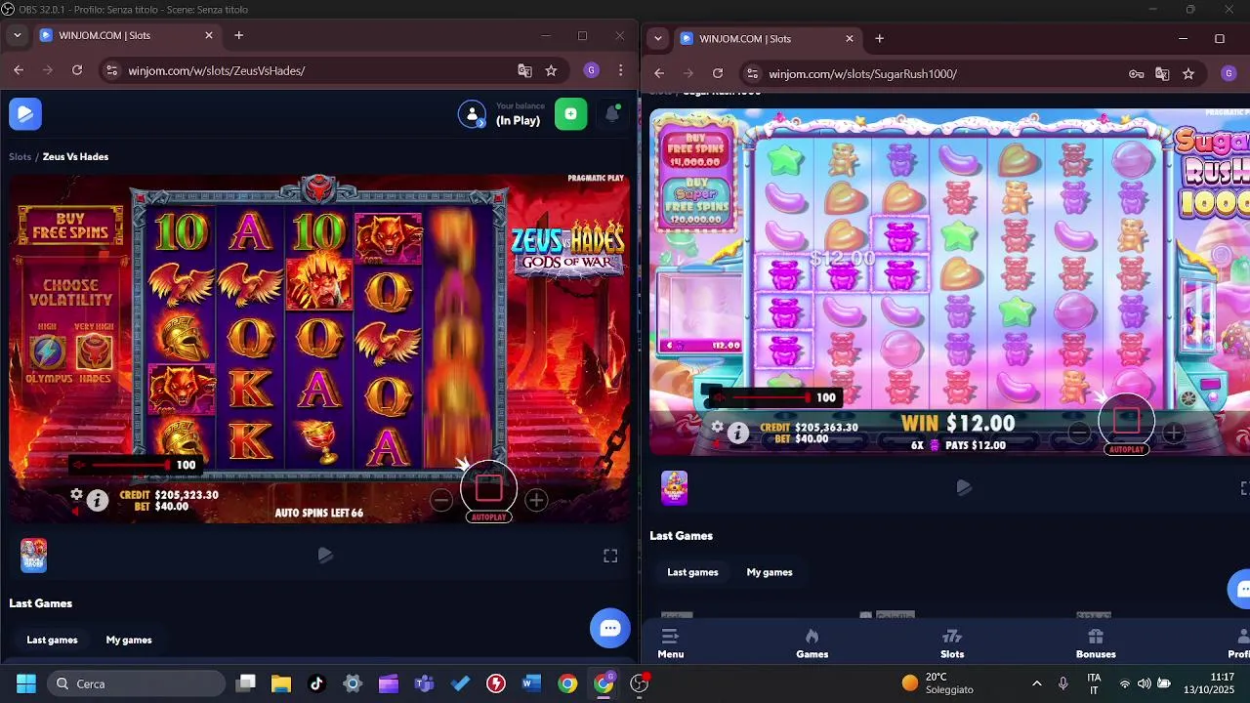1250x703 pixels.
Task: Click taskbar search box Cerca
Action: click(134, 683)
